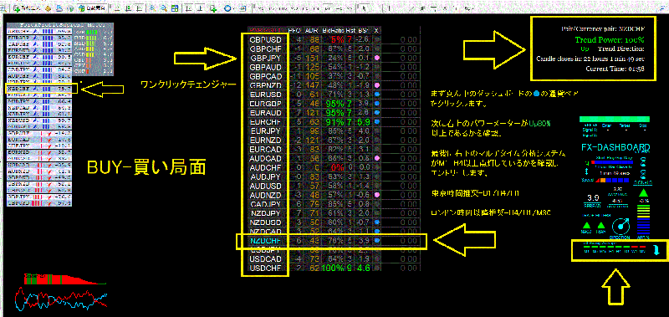Click the pink dot in GBPNZD row
This screenshot has height=317, width=669.
pyautogui.click(x=377, y=85)
